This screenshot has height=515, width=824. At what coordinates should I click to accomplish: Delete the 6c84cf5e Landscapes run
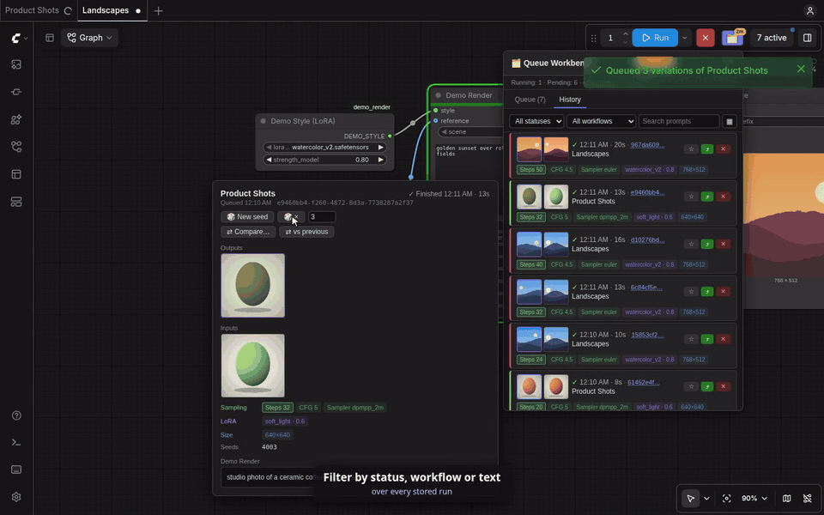[723, 292]
